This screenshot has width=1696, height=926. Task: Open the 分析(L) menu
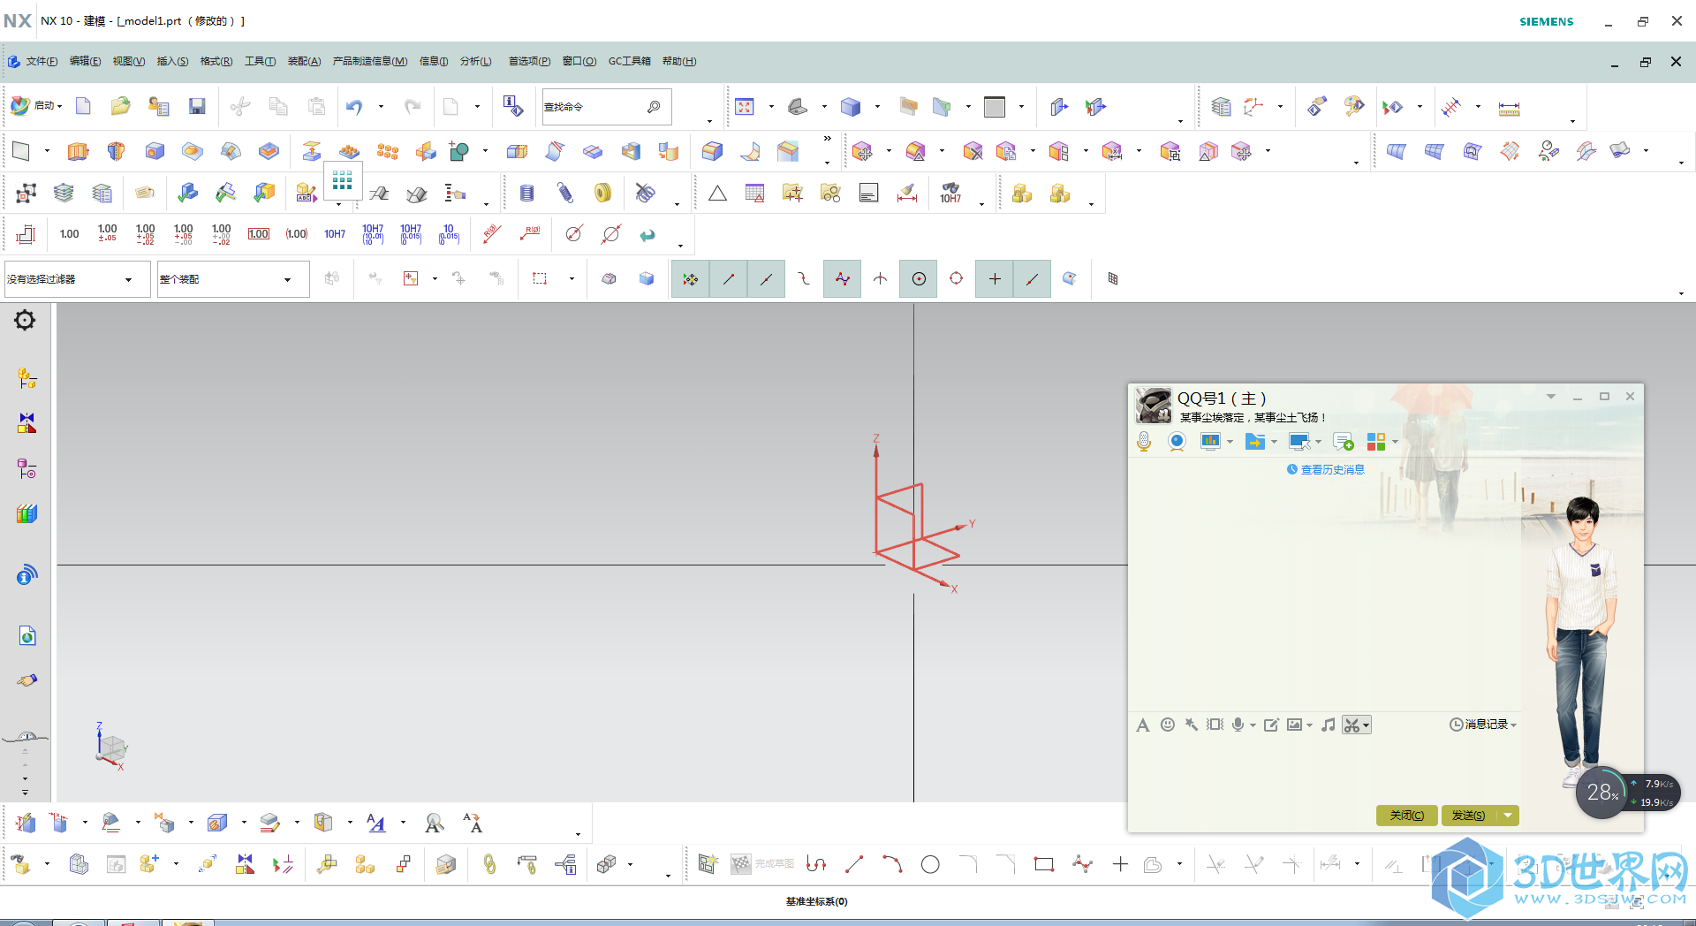tap(475, 62)
